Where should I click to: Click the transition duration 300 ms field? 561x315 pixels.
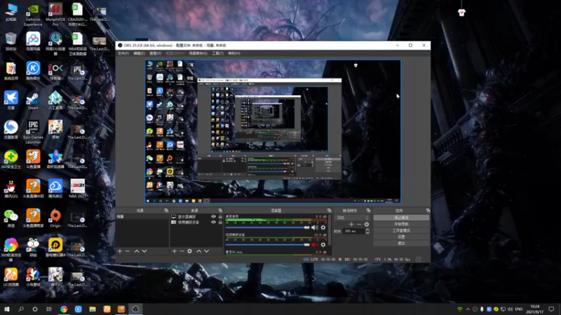pos(354,231)
